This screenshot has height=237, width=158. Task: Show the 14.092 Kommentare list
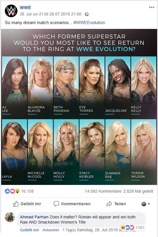tap(103, 191)
